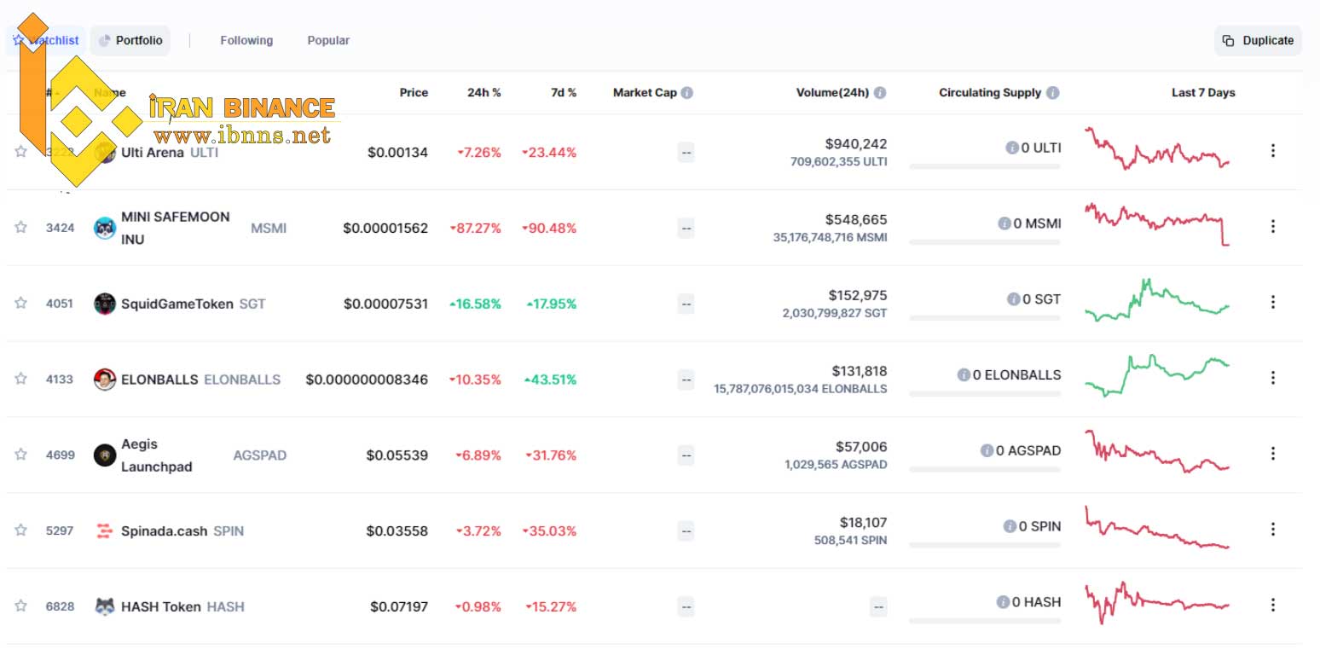Click MINI SAFEMOON INU 7-day chart

tap(1157, 224)
